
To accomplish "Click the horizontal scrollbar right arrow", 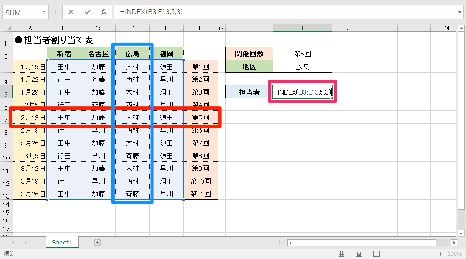I will [x=454, y=243].
